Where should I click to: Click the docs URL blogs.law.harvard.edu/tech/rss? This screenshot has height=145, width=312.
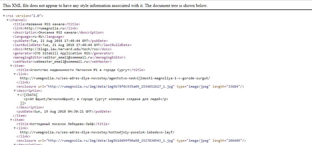[61, 49]
